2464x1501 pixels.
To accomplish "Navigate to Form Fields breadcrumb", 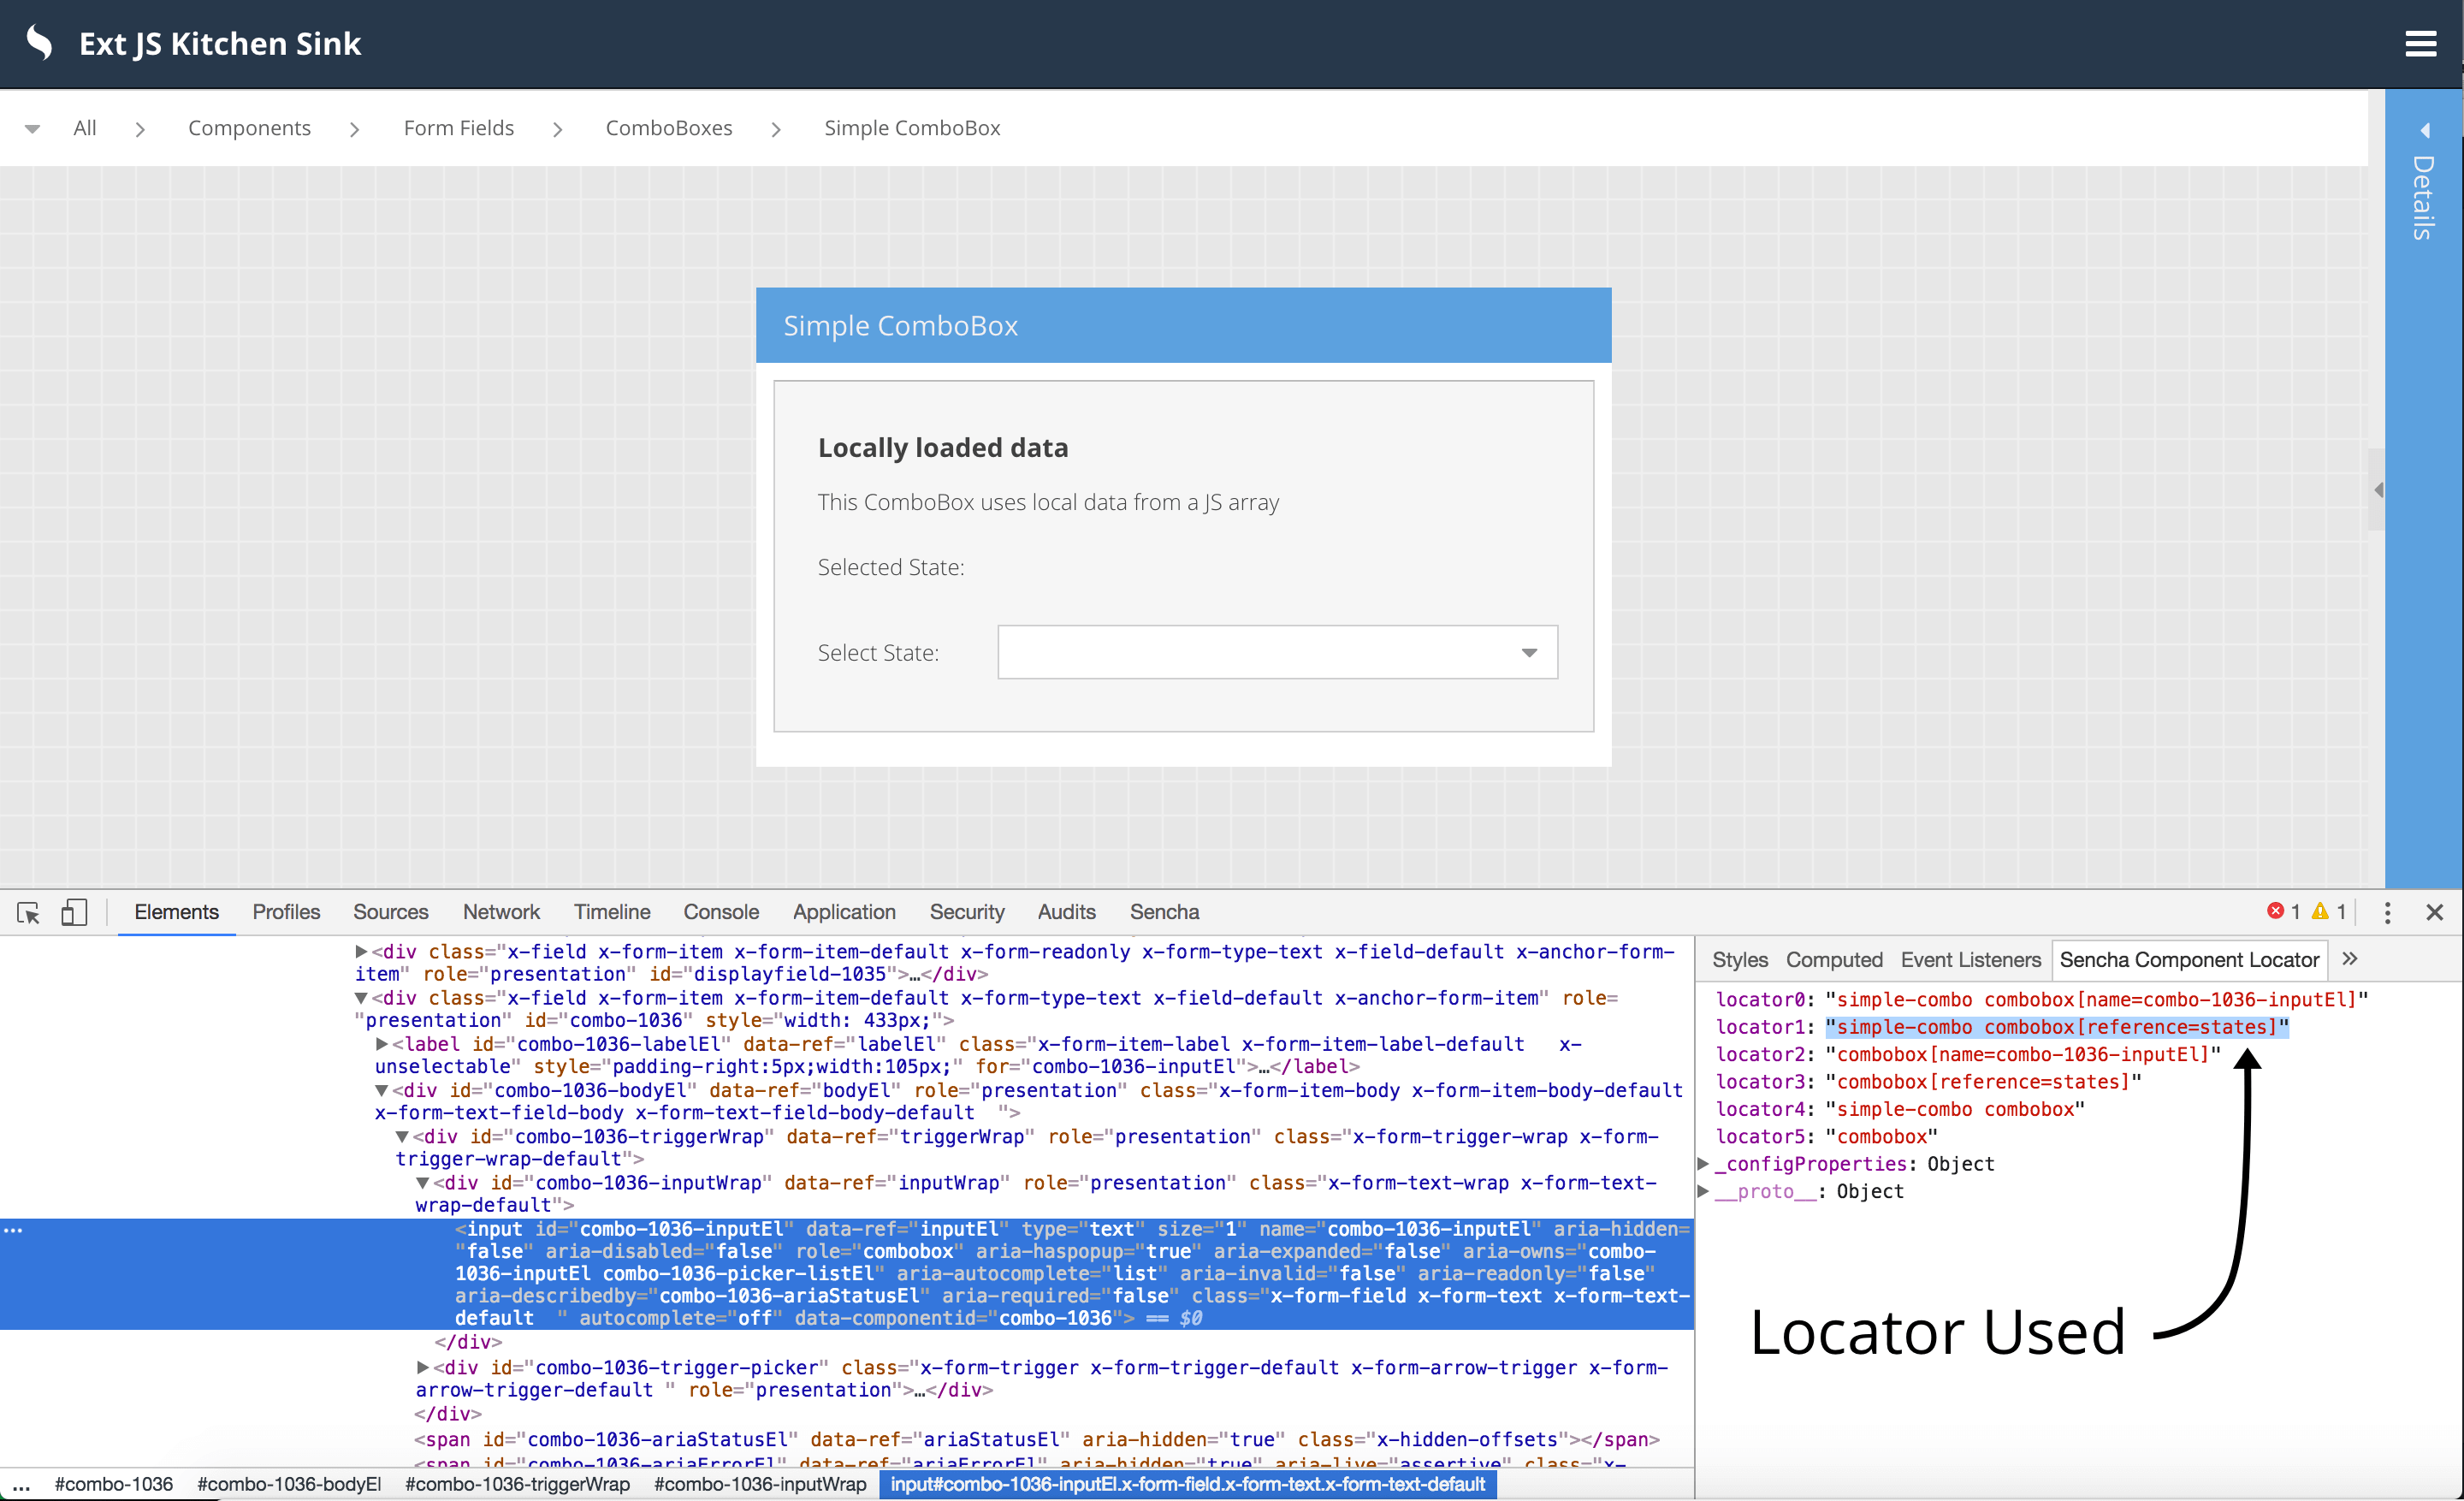I will coord(459,128).
